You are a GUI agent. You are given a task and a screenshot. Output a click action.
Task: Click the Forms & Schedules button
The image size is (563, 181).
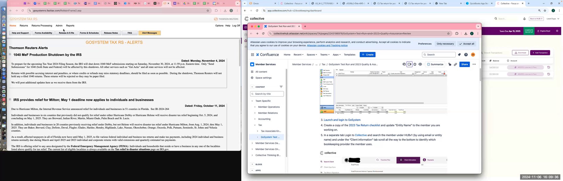click(89, 33)
